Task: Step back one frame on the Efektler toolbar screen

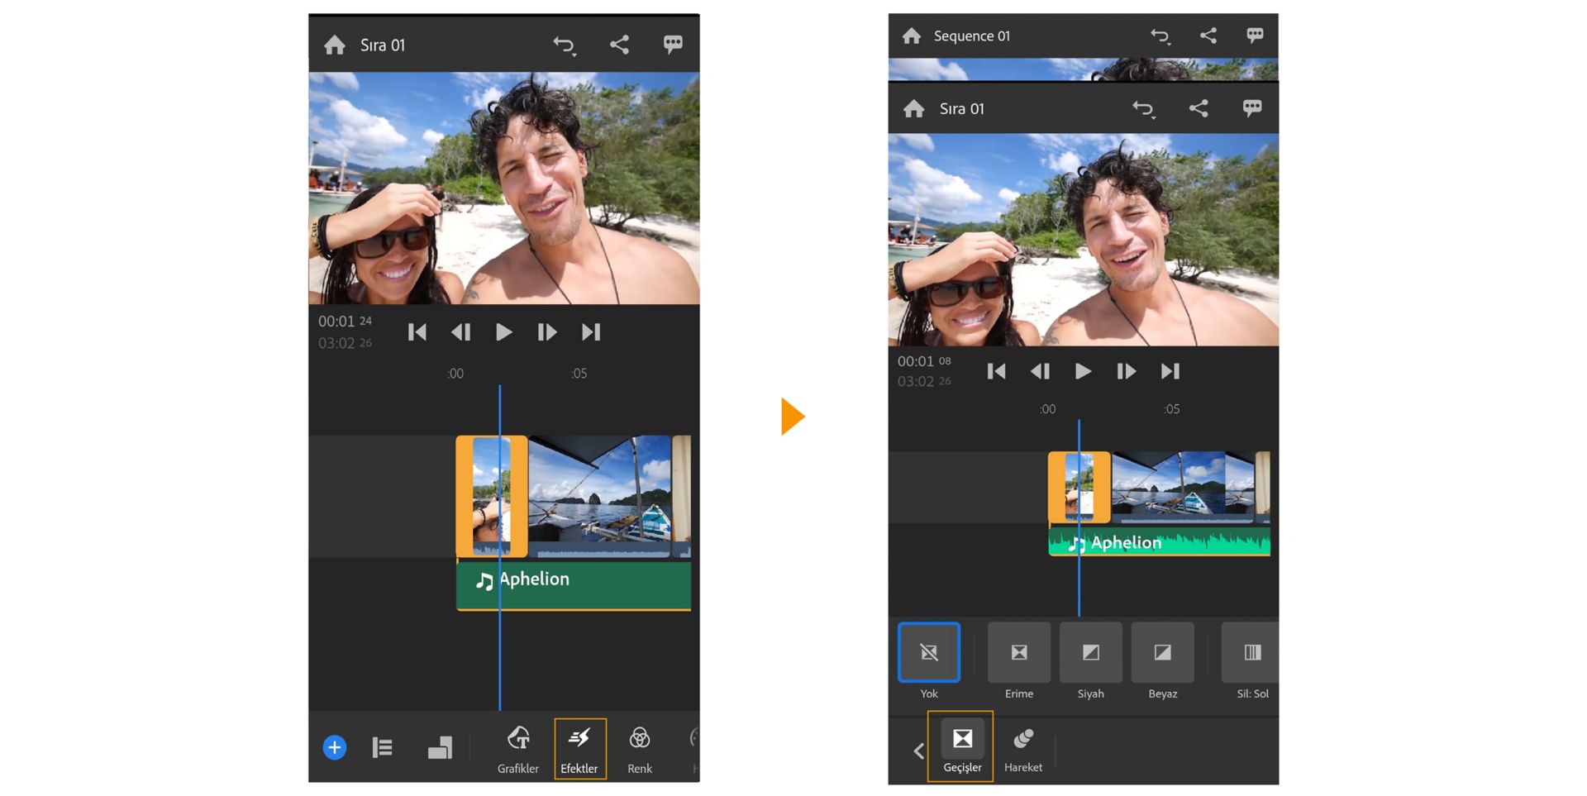Action: pyautogui.click(x=460, y=332)
